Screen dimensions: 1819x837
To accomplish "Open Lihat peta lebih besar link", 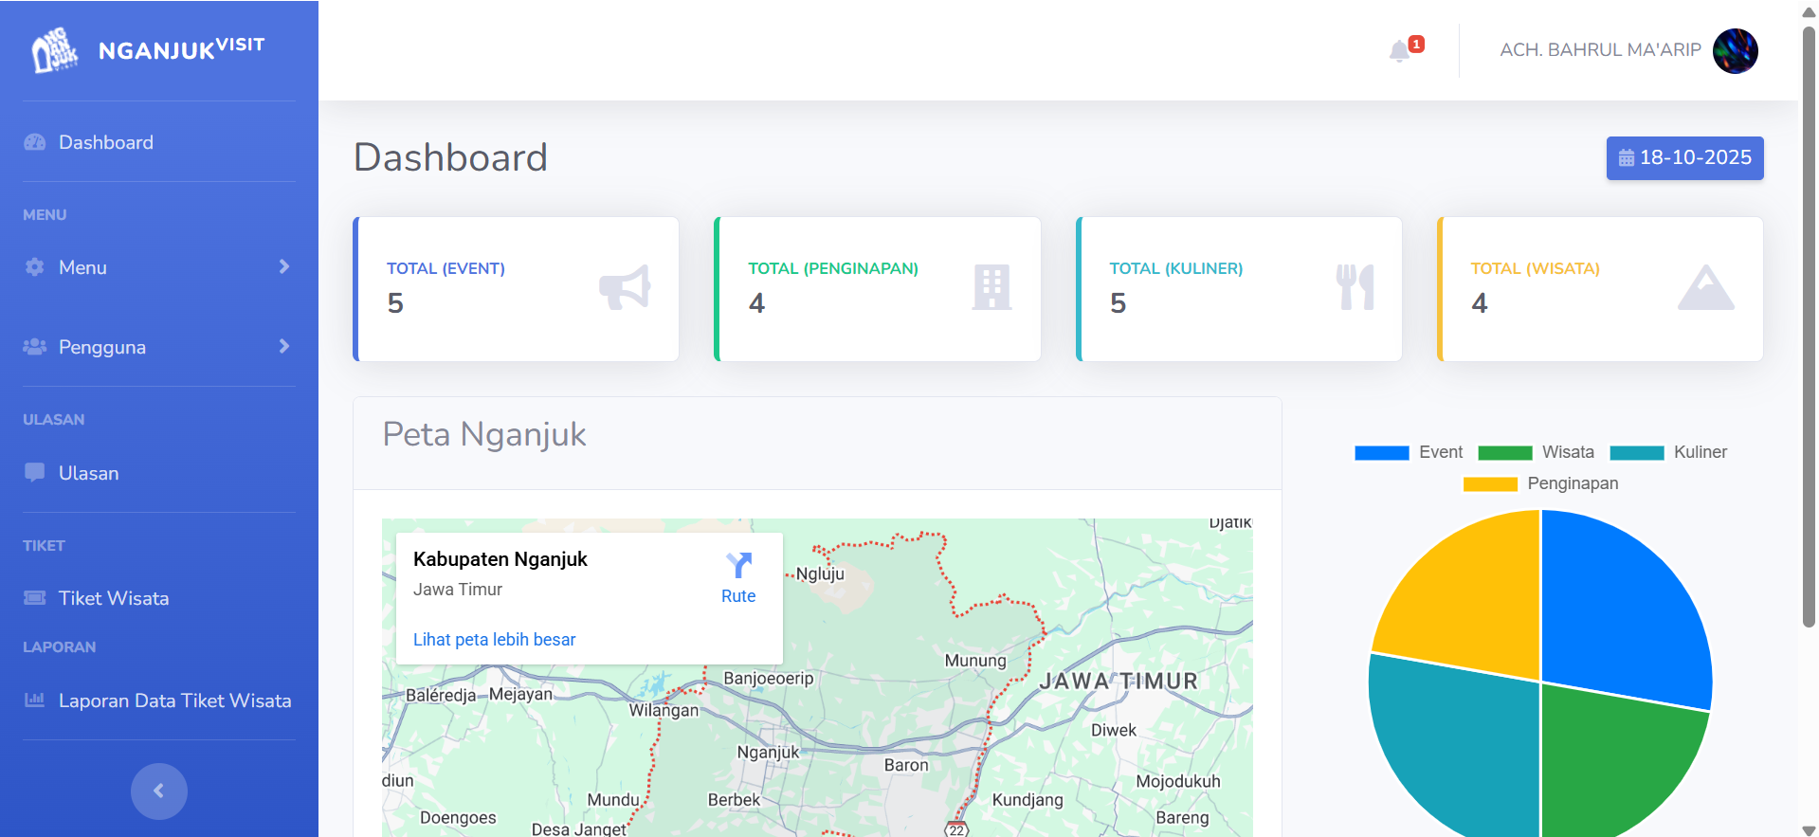I will [494, 640].
